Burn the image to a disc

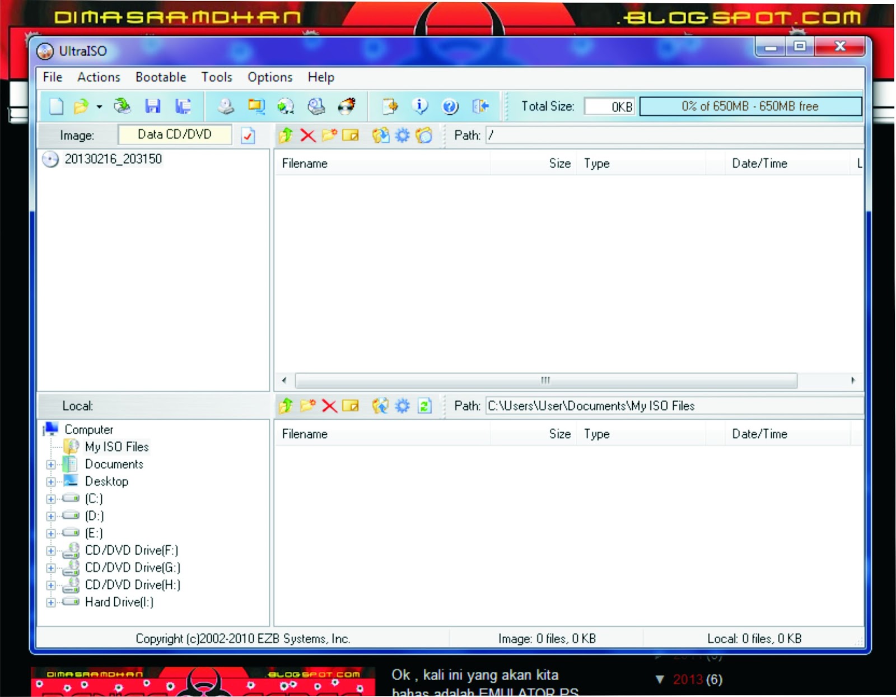[347, 105]
